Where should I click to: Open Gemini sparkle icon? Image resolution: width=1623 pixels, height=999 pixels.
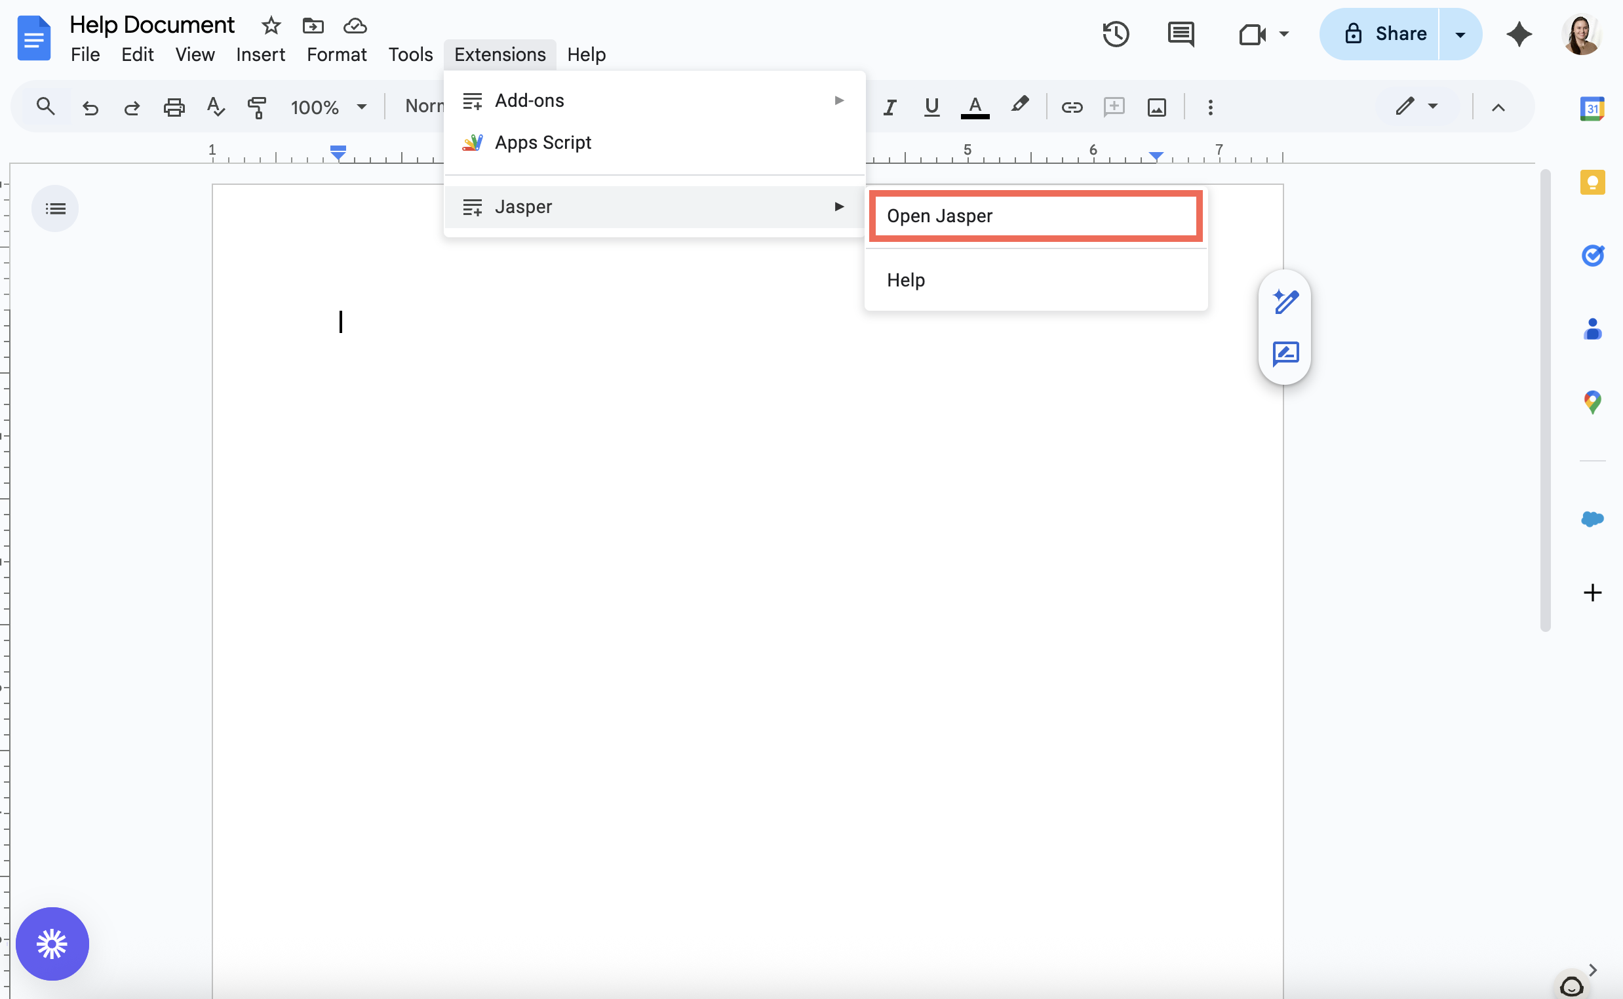[1519, 33]
